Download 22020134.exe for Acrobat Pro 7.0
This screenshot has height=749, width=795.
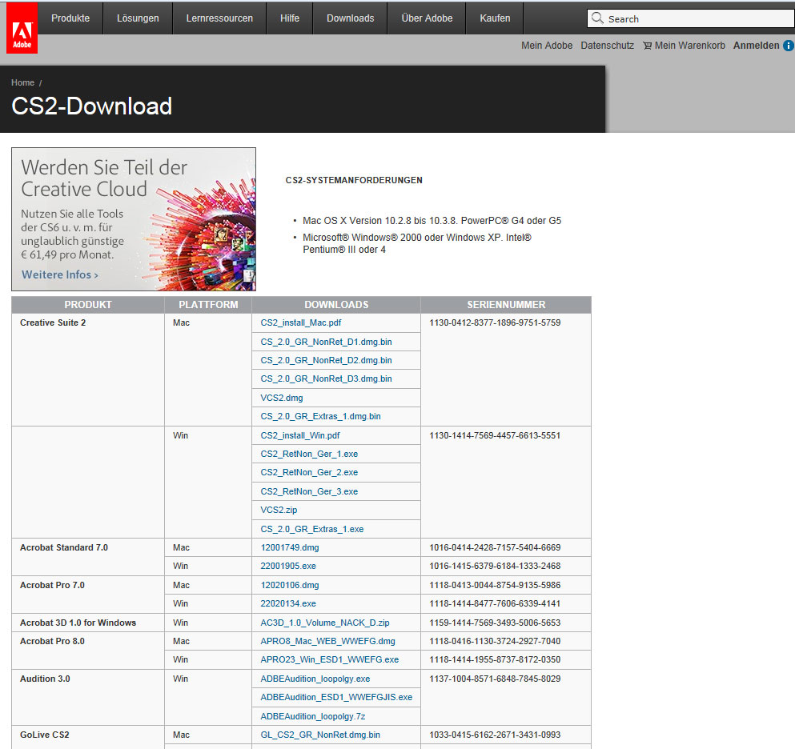[x=288, y=603]
